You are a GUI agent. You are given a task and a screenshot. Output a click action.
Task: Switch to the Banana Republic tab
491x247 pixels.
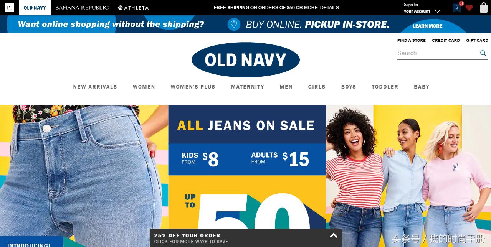click(82, 8)
